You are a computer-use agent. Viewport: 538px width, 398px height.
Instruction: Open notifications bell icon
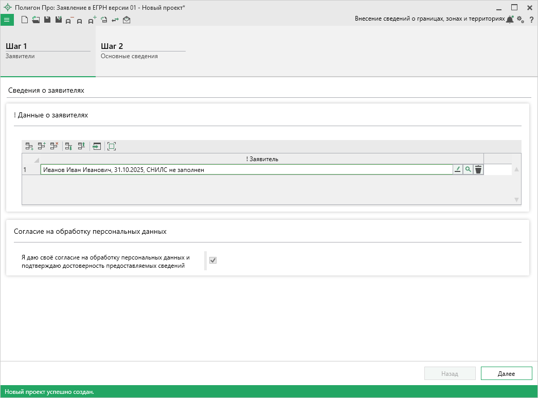[510, 20]
